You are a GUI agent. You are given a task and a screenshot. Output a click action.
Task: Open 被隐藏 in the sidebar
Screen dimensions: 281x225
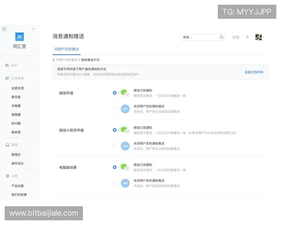[16, 114]
